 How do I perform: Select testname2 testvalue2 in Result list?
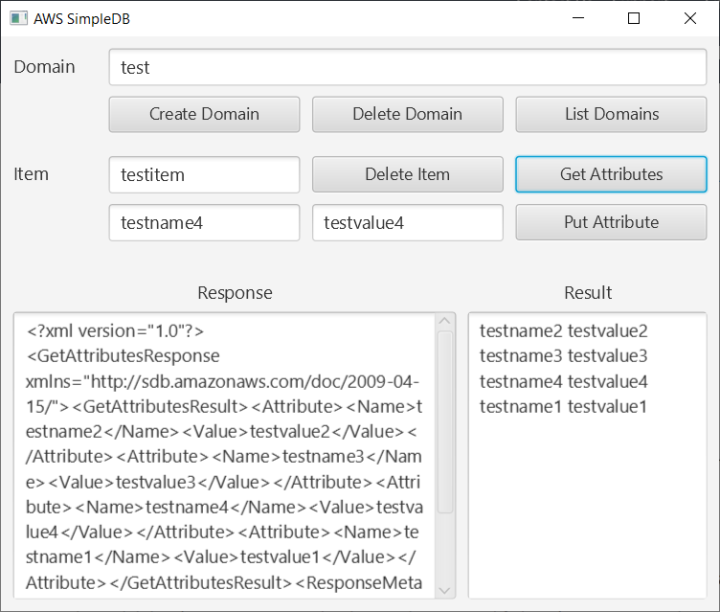click(564, 331)
